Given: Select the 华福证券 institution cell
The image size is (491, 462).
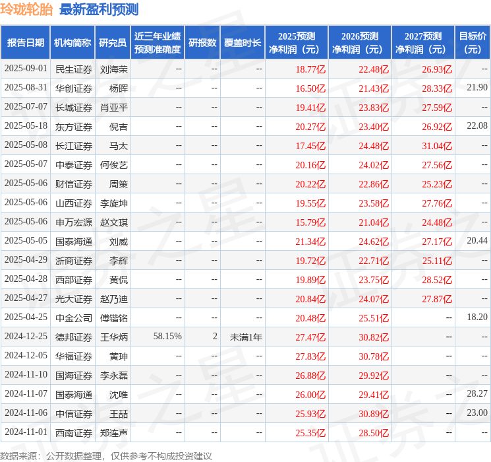Looking at the screenshot, I should [74, 356].
